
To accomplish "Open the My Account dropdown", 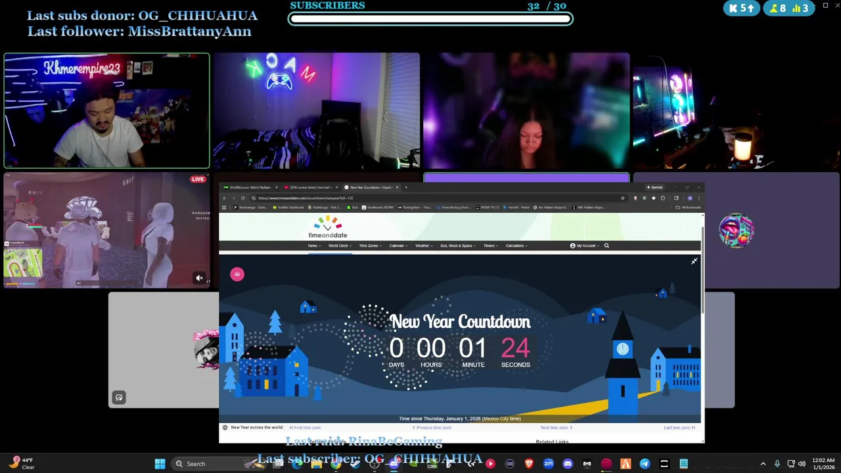I will [x=584, y=246].
